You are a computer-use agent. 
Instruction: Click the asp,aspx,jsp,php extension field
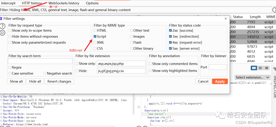point(121,63)
